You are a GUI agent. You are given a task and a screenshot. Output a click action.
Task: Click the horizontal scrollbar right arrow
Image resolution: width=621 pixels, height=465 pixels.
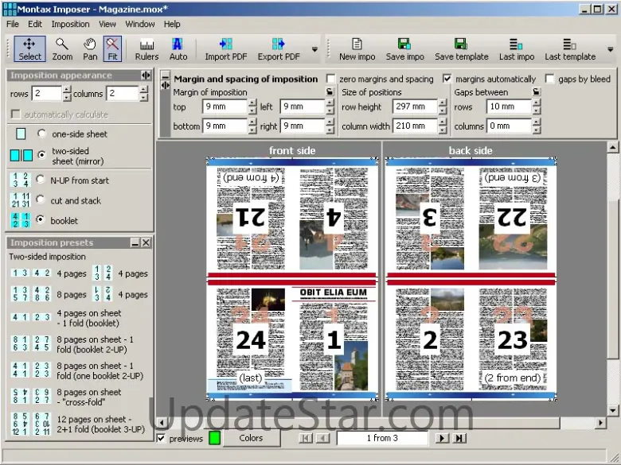tap(601, 423)
